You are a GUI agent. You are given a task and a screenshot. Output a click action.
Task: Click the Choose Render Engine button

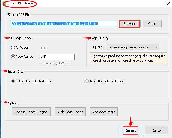31,112
